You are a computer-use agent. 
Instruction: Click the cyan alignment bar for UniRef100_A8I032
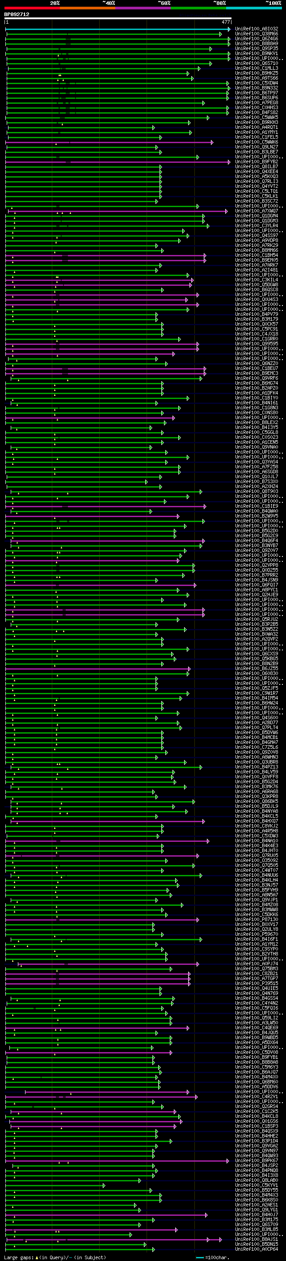(118, 29)
